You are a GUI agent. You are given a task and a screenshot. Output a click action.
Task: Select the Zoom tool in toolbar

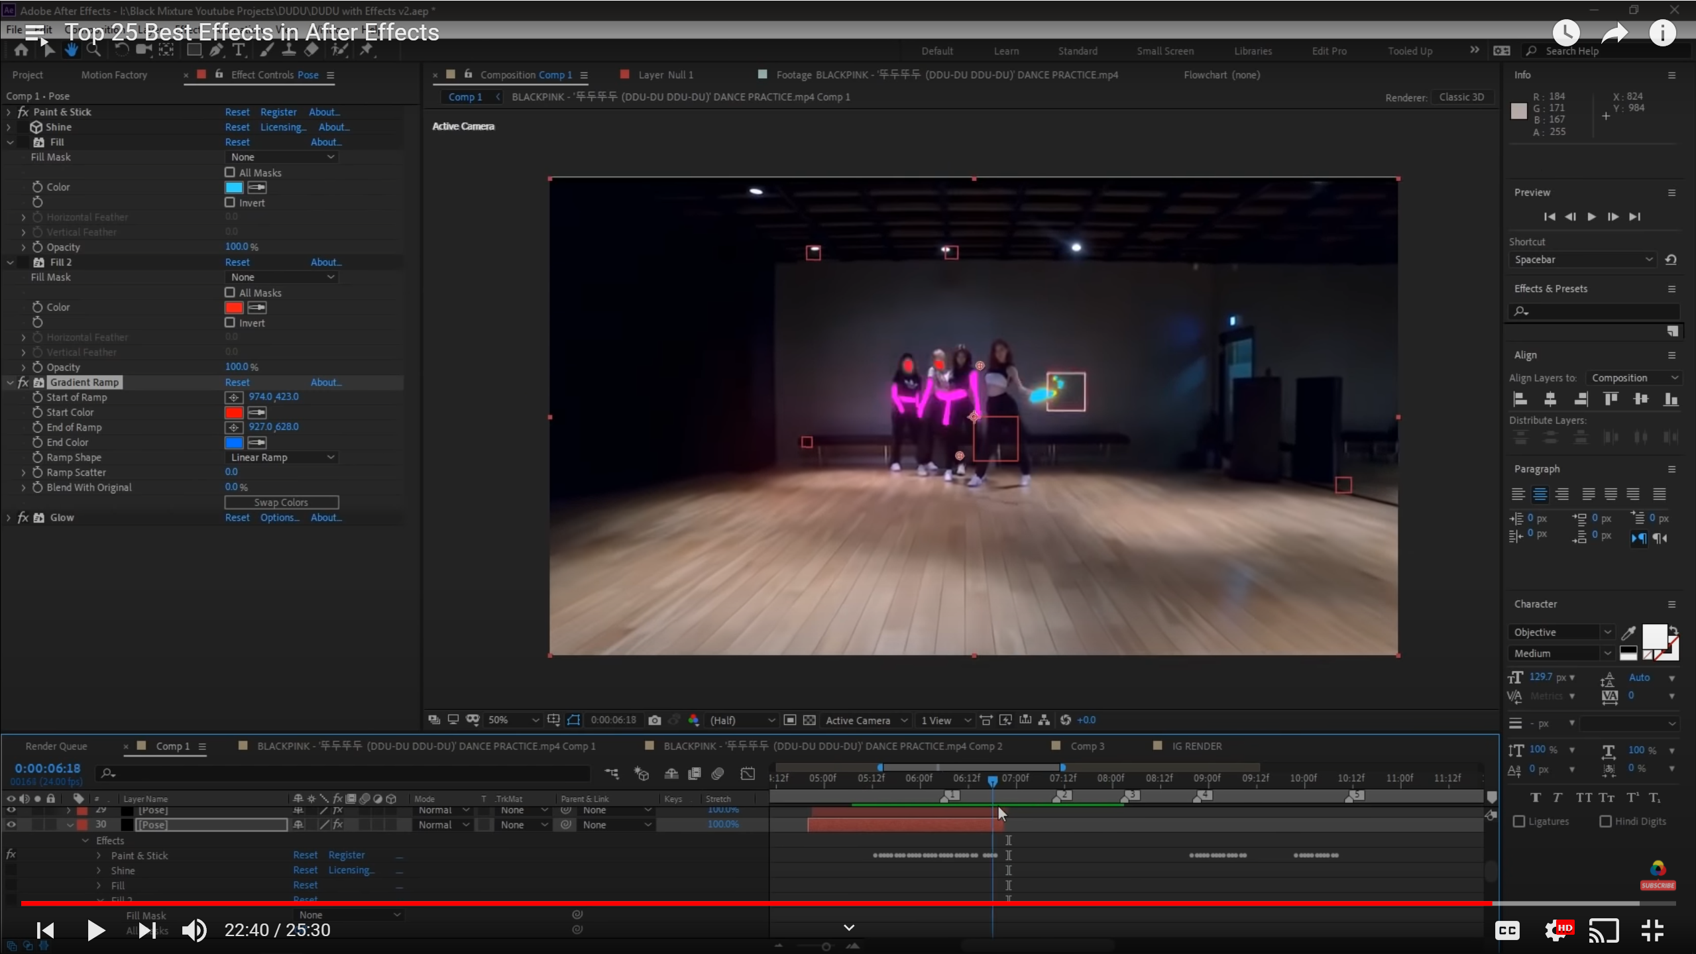pos(94,50)
